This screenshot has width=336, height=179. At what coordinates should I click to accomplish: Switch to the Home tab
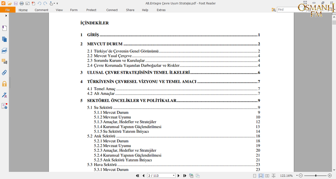(x=23, y=10)
